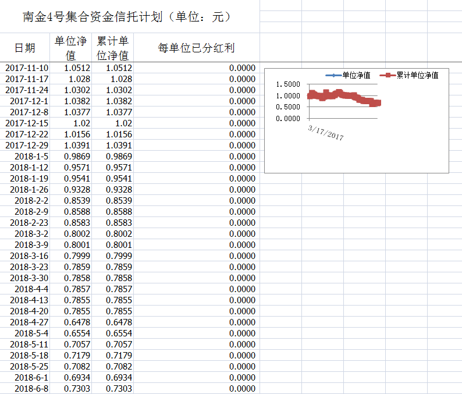Select the date cell 2017-11-10
The image size is (462, 394).
pos(27,68)
